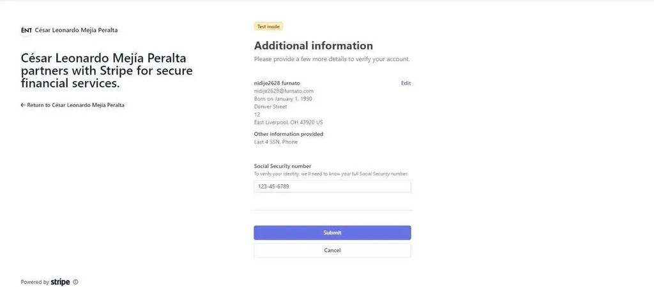The width and height of the screenshot is (654, 287).
Task: Click the info icon next to Stripe logo
Action: coord(75,282)
